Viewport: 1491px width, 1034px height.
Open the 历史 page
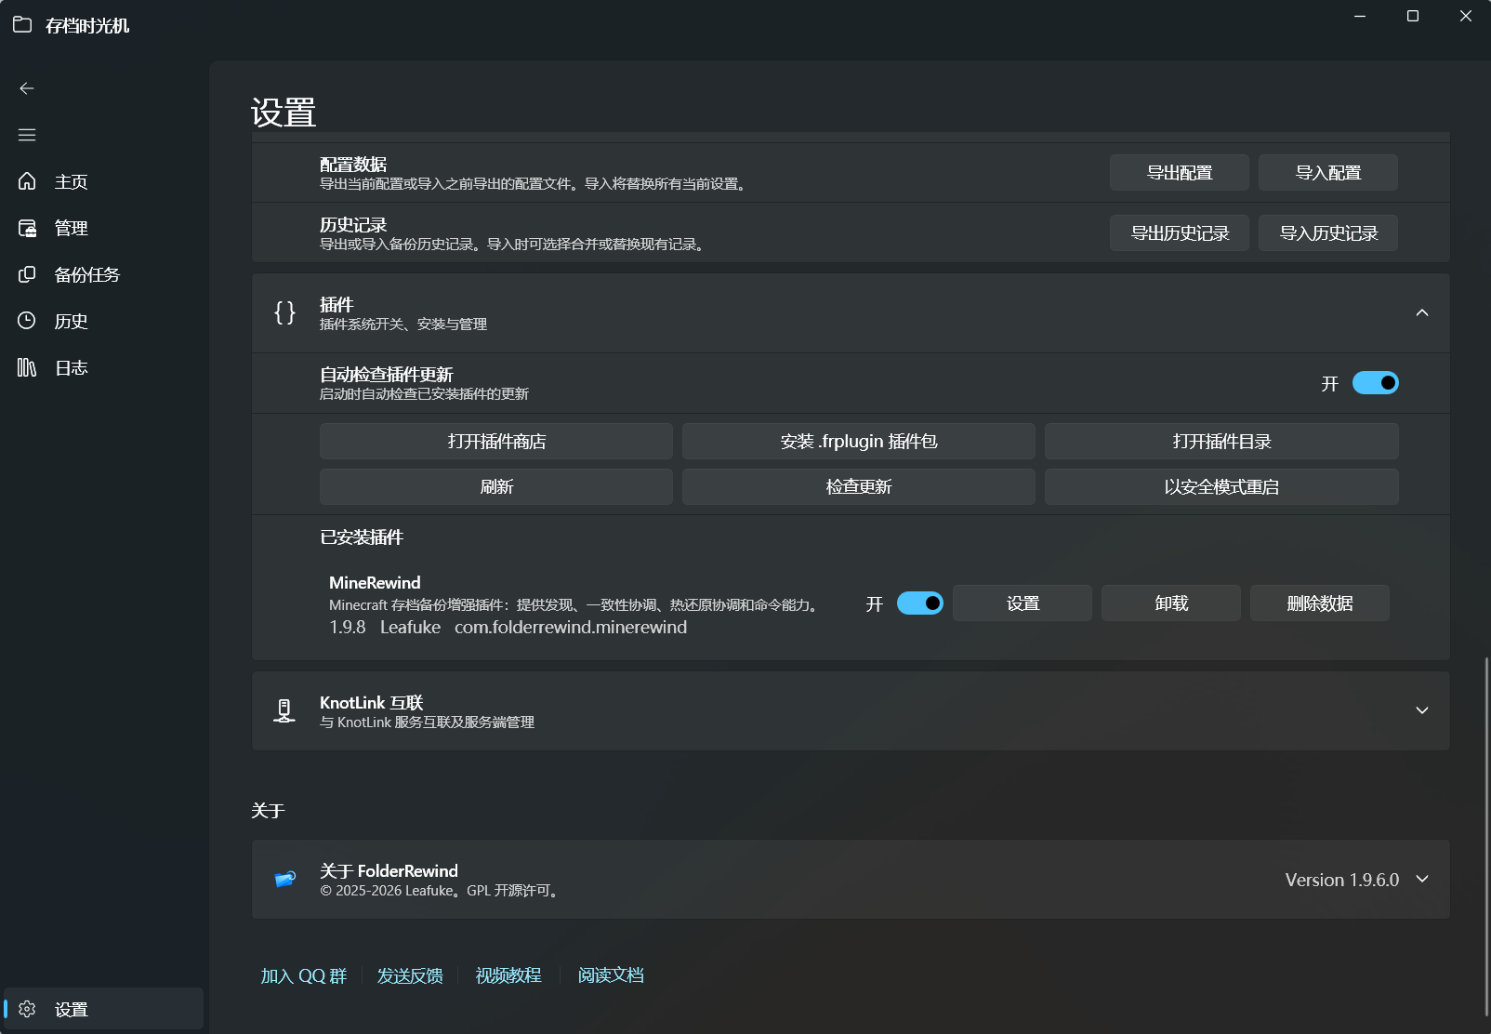tap(103, 321)
